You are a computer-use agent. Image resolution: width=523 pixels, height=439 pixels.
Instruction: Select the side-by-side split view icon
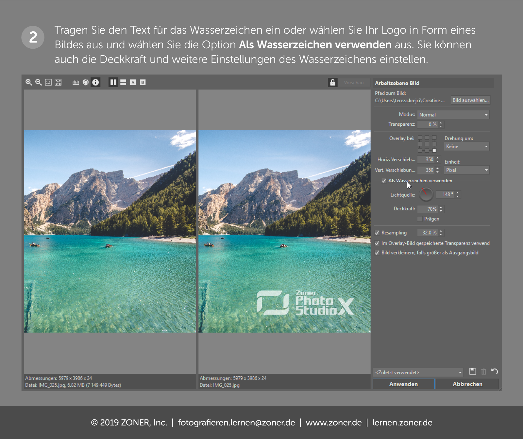click(x=113, y=82)
